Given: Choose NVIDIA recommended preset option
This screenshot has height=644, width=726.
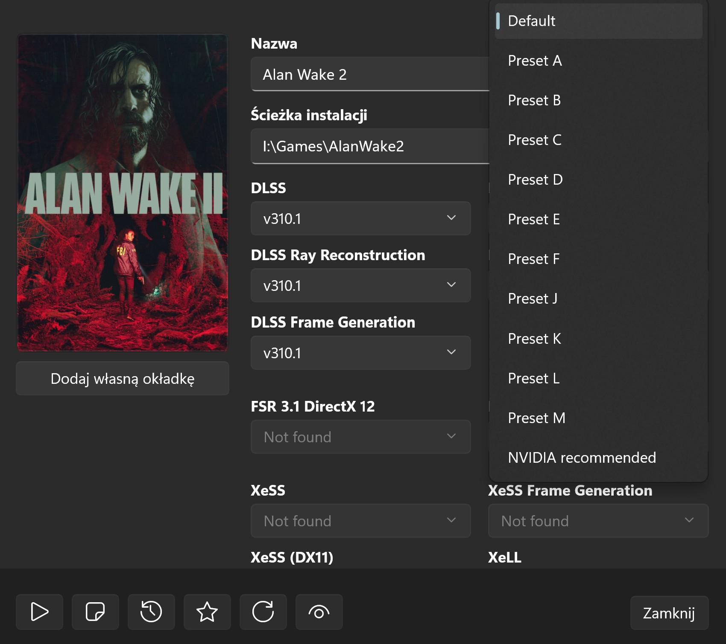Looking at the screenshot, I should tap(582, 458).
